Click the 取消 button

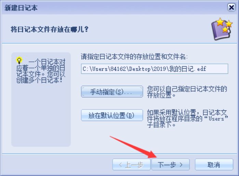(214, 165)
